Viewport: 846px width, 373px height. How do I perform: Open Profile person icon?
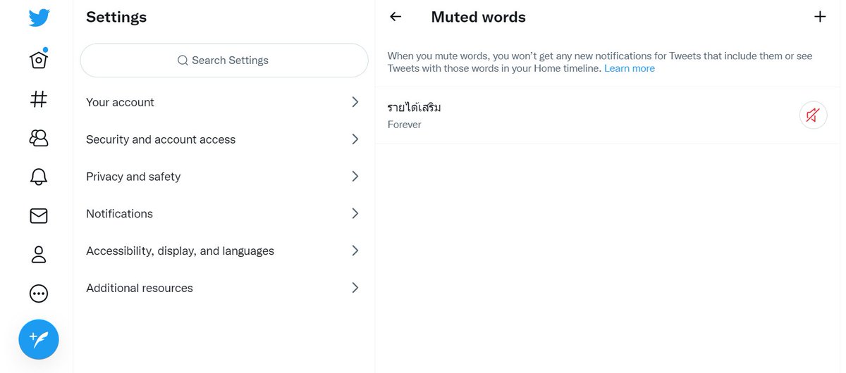(39, 255)
